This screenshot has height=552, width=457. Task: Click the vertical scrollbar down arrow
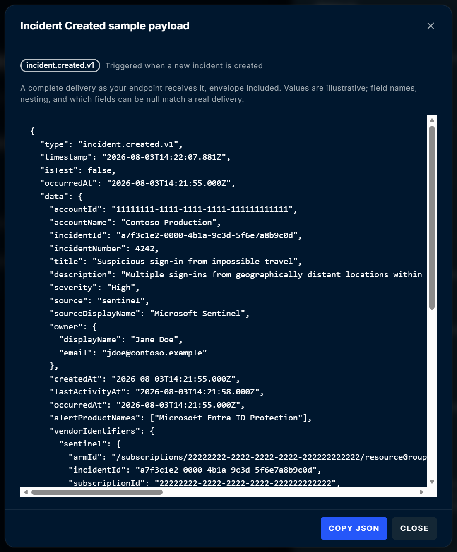click(432, 482)
